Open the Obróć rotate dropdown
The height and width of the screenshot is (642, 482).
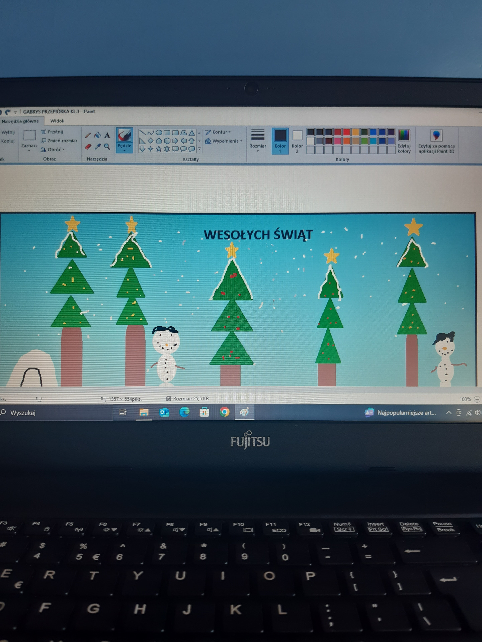[53, 149]
